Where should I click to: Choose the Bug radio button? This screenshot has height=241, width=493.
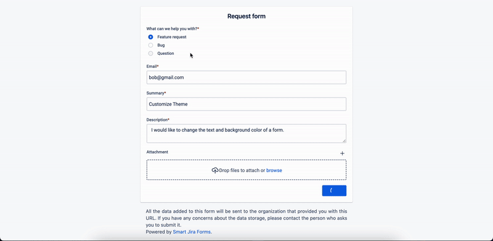pyautogui.click(x=150, y=45)
